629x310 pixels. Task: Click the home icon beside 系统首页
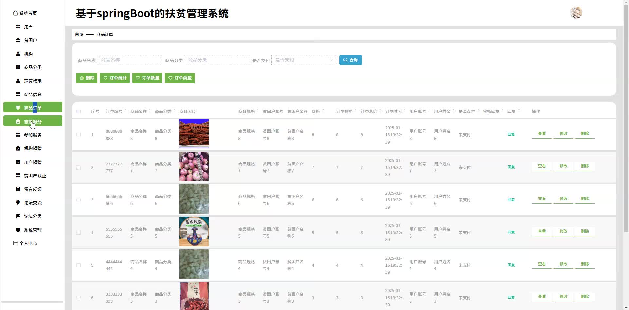[15, 13]
